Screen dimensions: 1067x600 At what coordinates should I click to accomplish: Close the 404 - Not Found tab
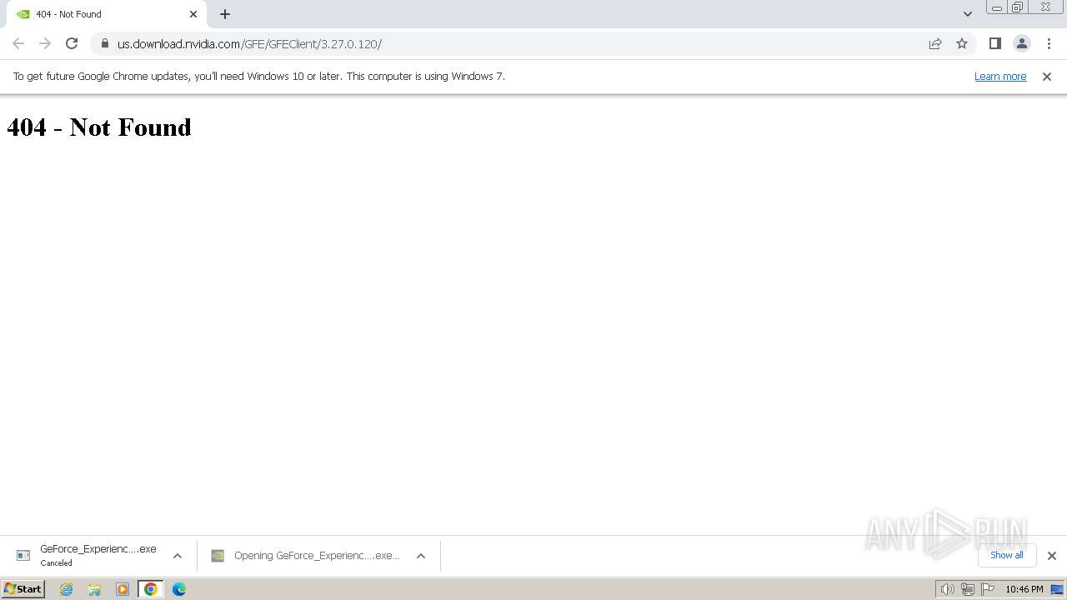(x=193, y=14)
